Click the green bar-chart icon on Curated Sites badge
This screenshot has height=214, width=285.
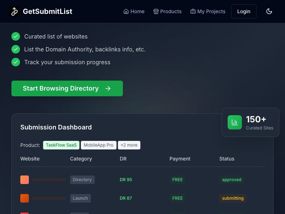point(235,122)
